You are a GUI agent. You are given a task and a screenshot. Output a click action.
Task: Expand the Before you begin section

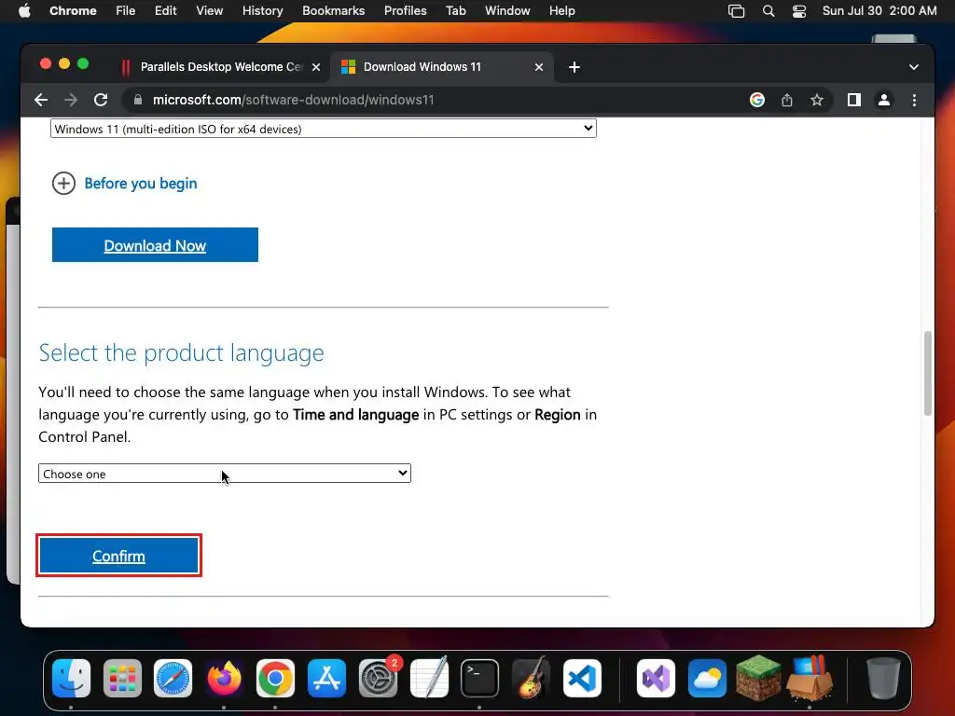pyautogui.click(x=64, y=184)
